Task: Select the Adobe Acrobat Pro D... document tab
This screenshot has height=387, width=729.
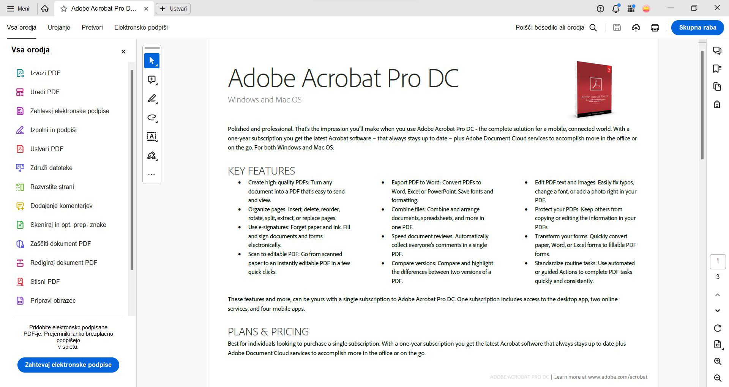Action: coord(104,8)
